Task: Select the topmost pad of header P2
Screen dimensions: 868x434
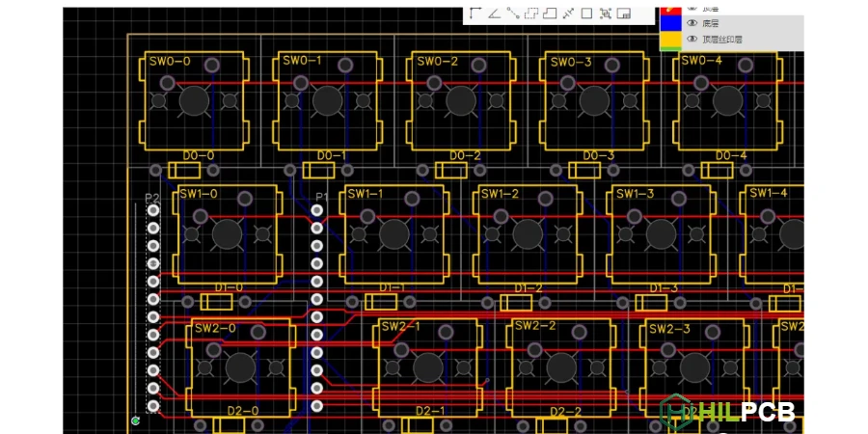Action: point(153,210)
